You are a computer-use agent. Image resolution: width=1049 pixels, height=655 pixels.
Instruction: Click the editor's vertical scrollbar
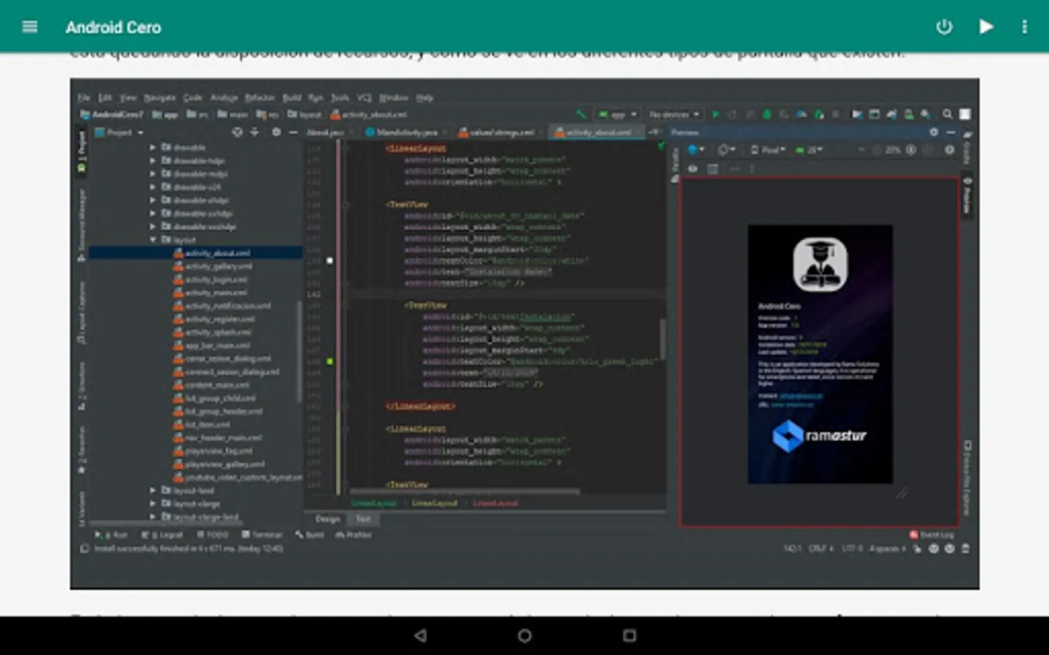[662, 337]
